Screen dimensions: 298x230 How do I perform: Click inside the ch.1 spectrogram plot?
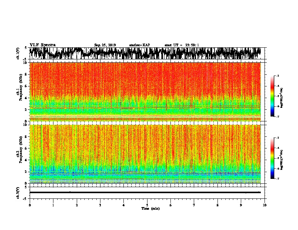point(145,92)
